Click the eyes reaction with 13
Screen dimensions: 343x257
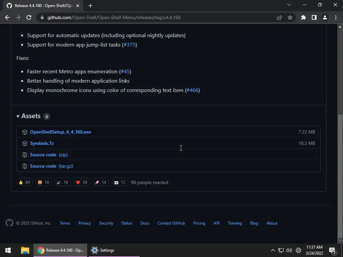coord(120,182)
